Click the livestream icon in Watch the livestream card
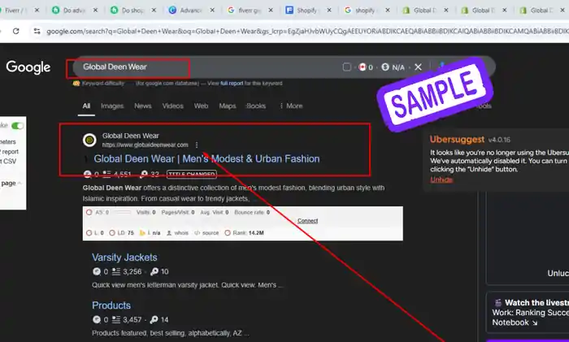 click(x=498, y=303)
